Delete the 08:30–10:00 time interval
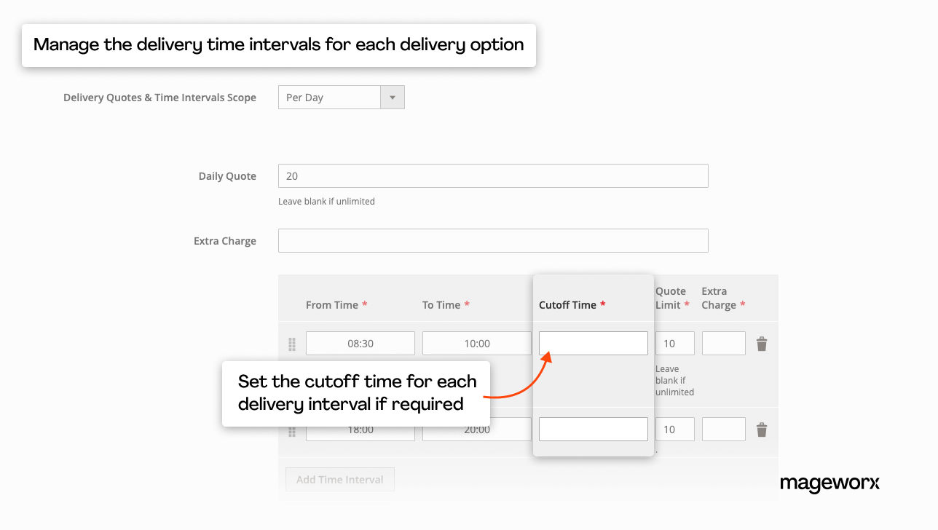This screenshot has height=530, width=938. 762,344
